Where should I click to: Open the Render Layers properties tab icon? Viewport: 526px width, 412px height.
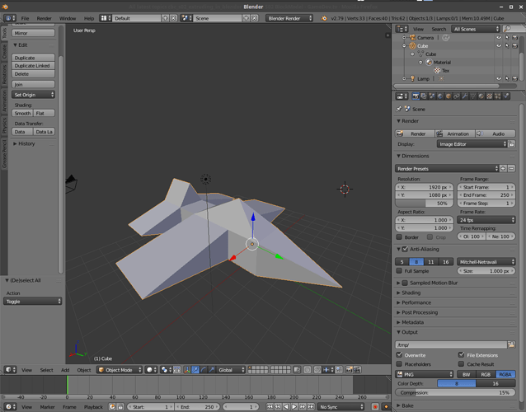click(x=424, y=96)
